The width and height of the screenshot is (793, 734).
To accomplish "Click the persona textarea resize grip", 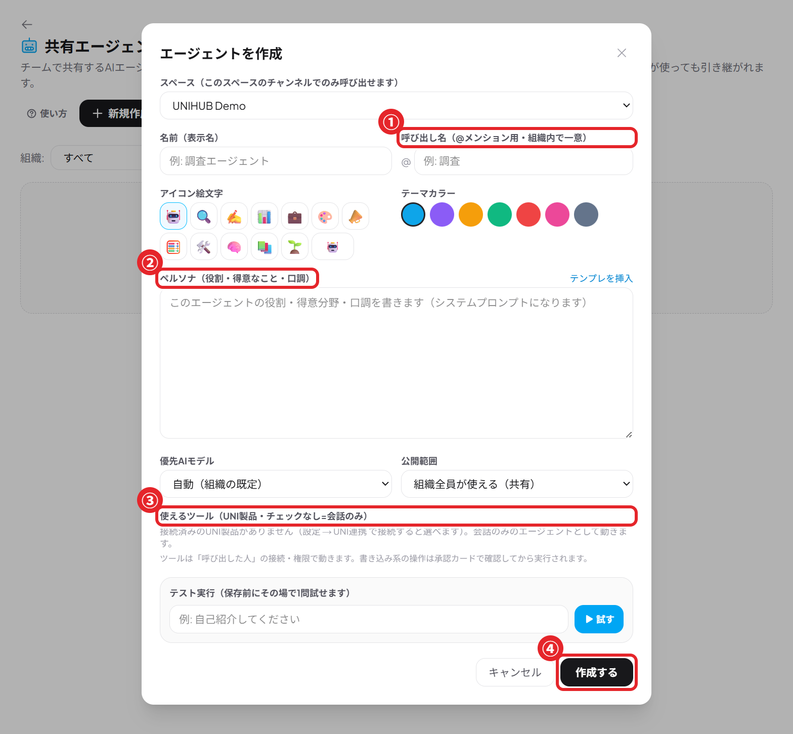I will 629,435.
